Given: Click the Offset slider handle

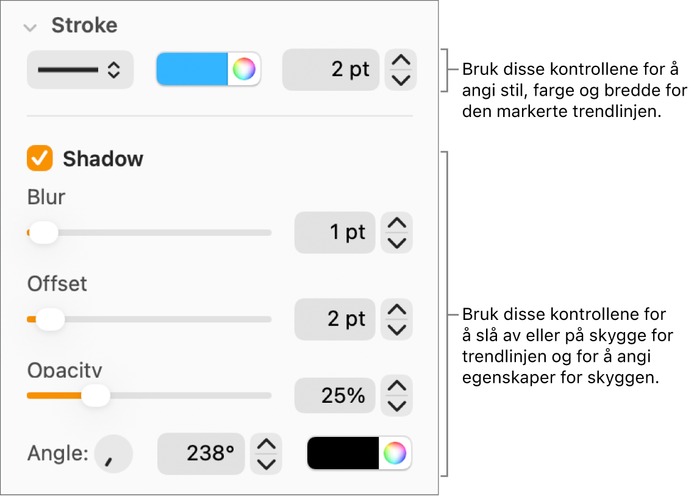Looking at the screenshot, I should click(50, 319).
